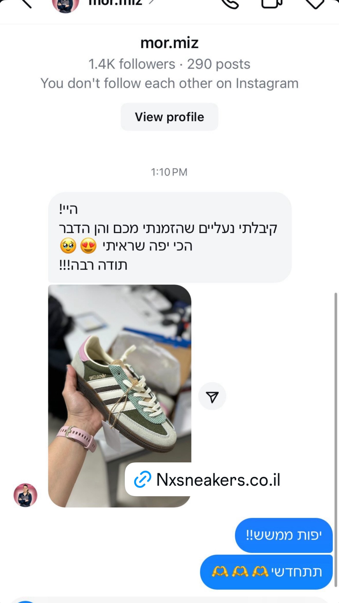The height and width of the screenshot is (603, 339).
Task: Click the chat scrollbar on the right edge
Action: click(336, 440)
